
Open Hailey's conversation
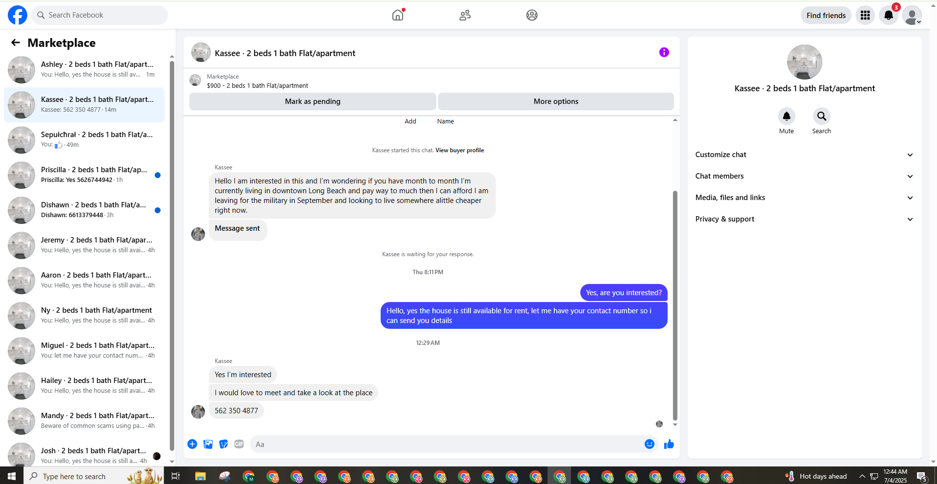point(84,385)
